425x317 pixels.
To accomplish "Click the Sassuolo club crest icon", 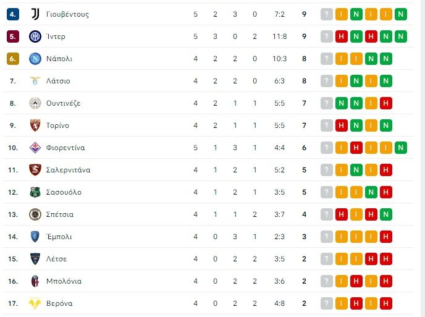I will (x=35, y=192).
